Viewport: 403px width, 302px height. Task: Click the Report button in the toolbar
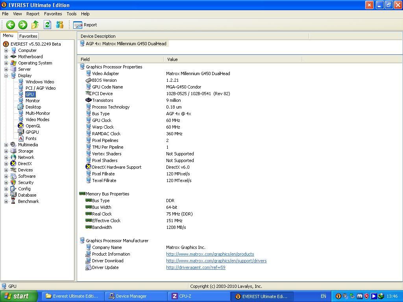pos(85,25)
